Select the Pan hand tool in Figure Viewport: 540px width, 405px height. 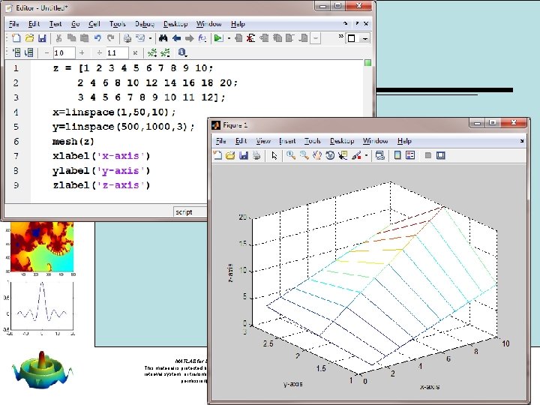[x=317, y=155]
